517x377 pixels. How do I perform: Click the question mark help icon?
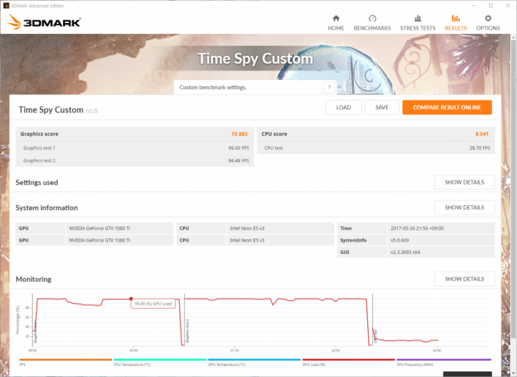(x=329, y=88)
